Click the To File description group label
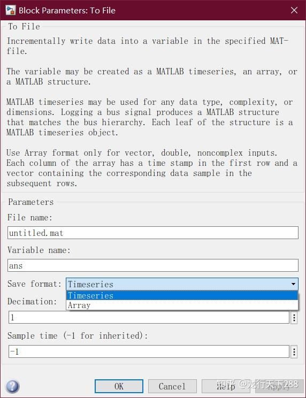 pyautogui.click(x=24, y=26)
